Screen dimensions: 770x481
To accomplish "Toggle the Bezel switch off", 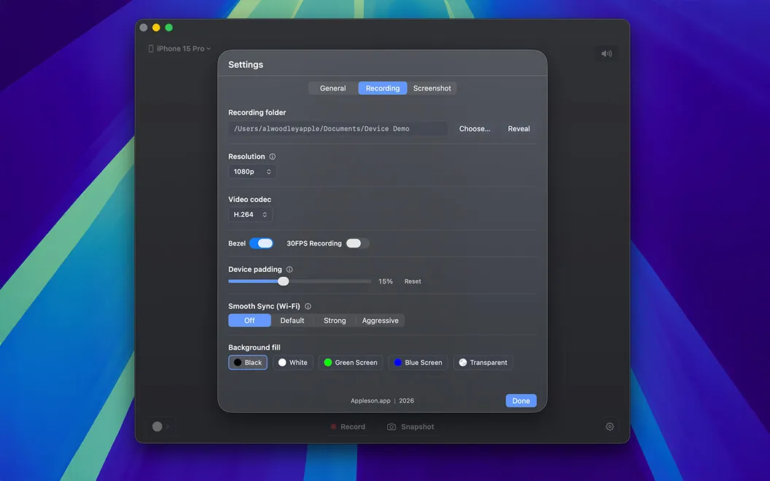I will 261,243.
